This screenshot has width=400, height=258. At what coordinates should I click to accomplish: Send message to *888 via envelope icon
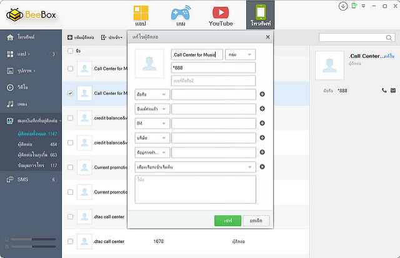tap(393, 91)
